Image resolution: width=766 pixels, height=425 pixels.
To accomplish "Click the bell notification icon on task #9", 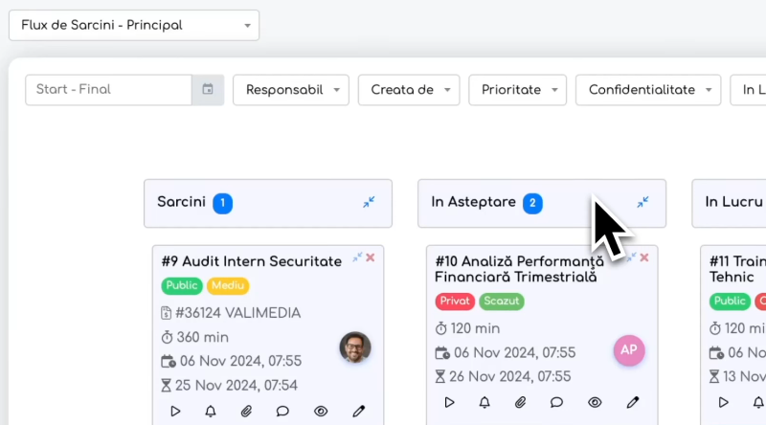I will tap(211, 411).
